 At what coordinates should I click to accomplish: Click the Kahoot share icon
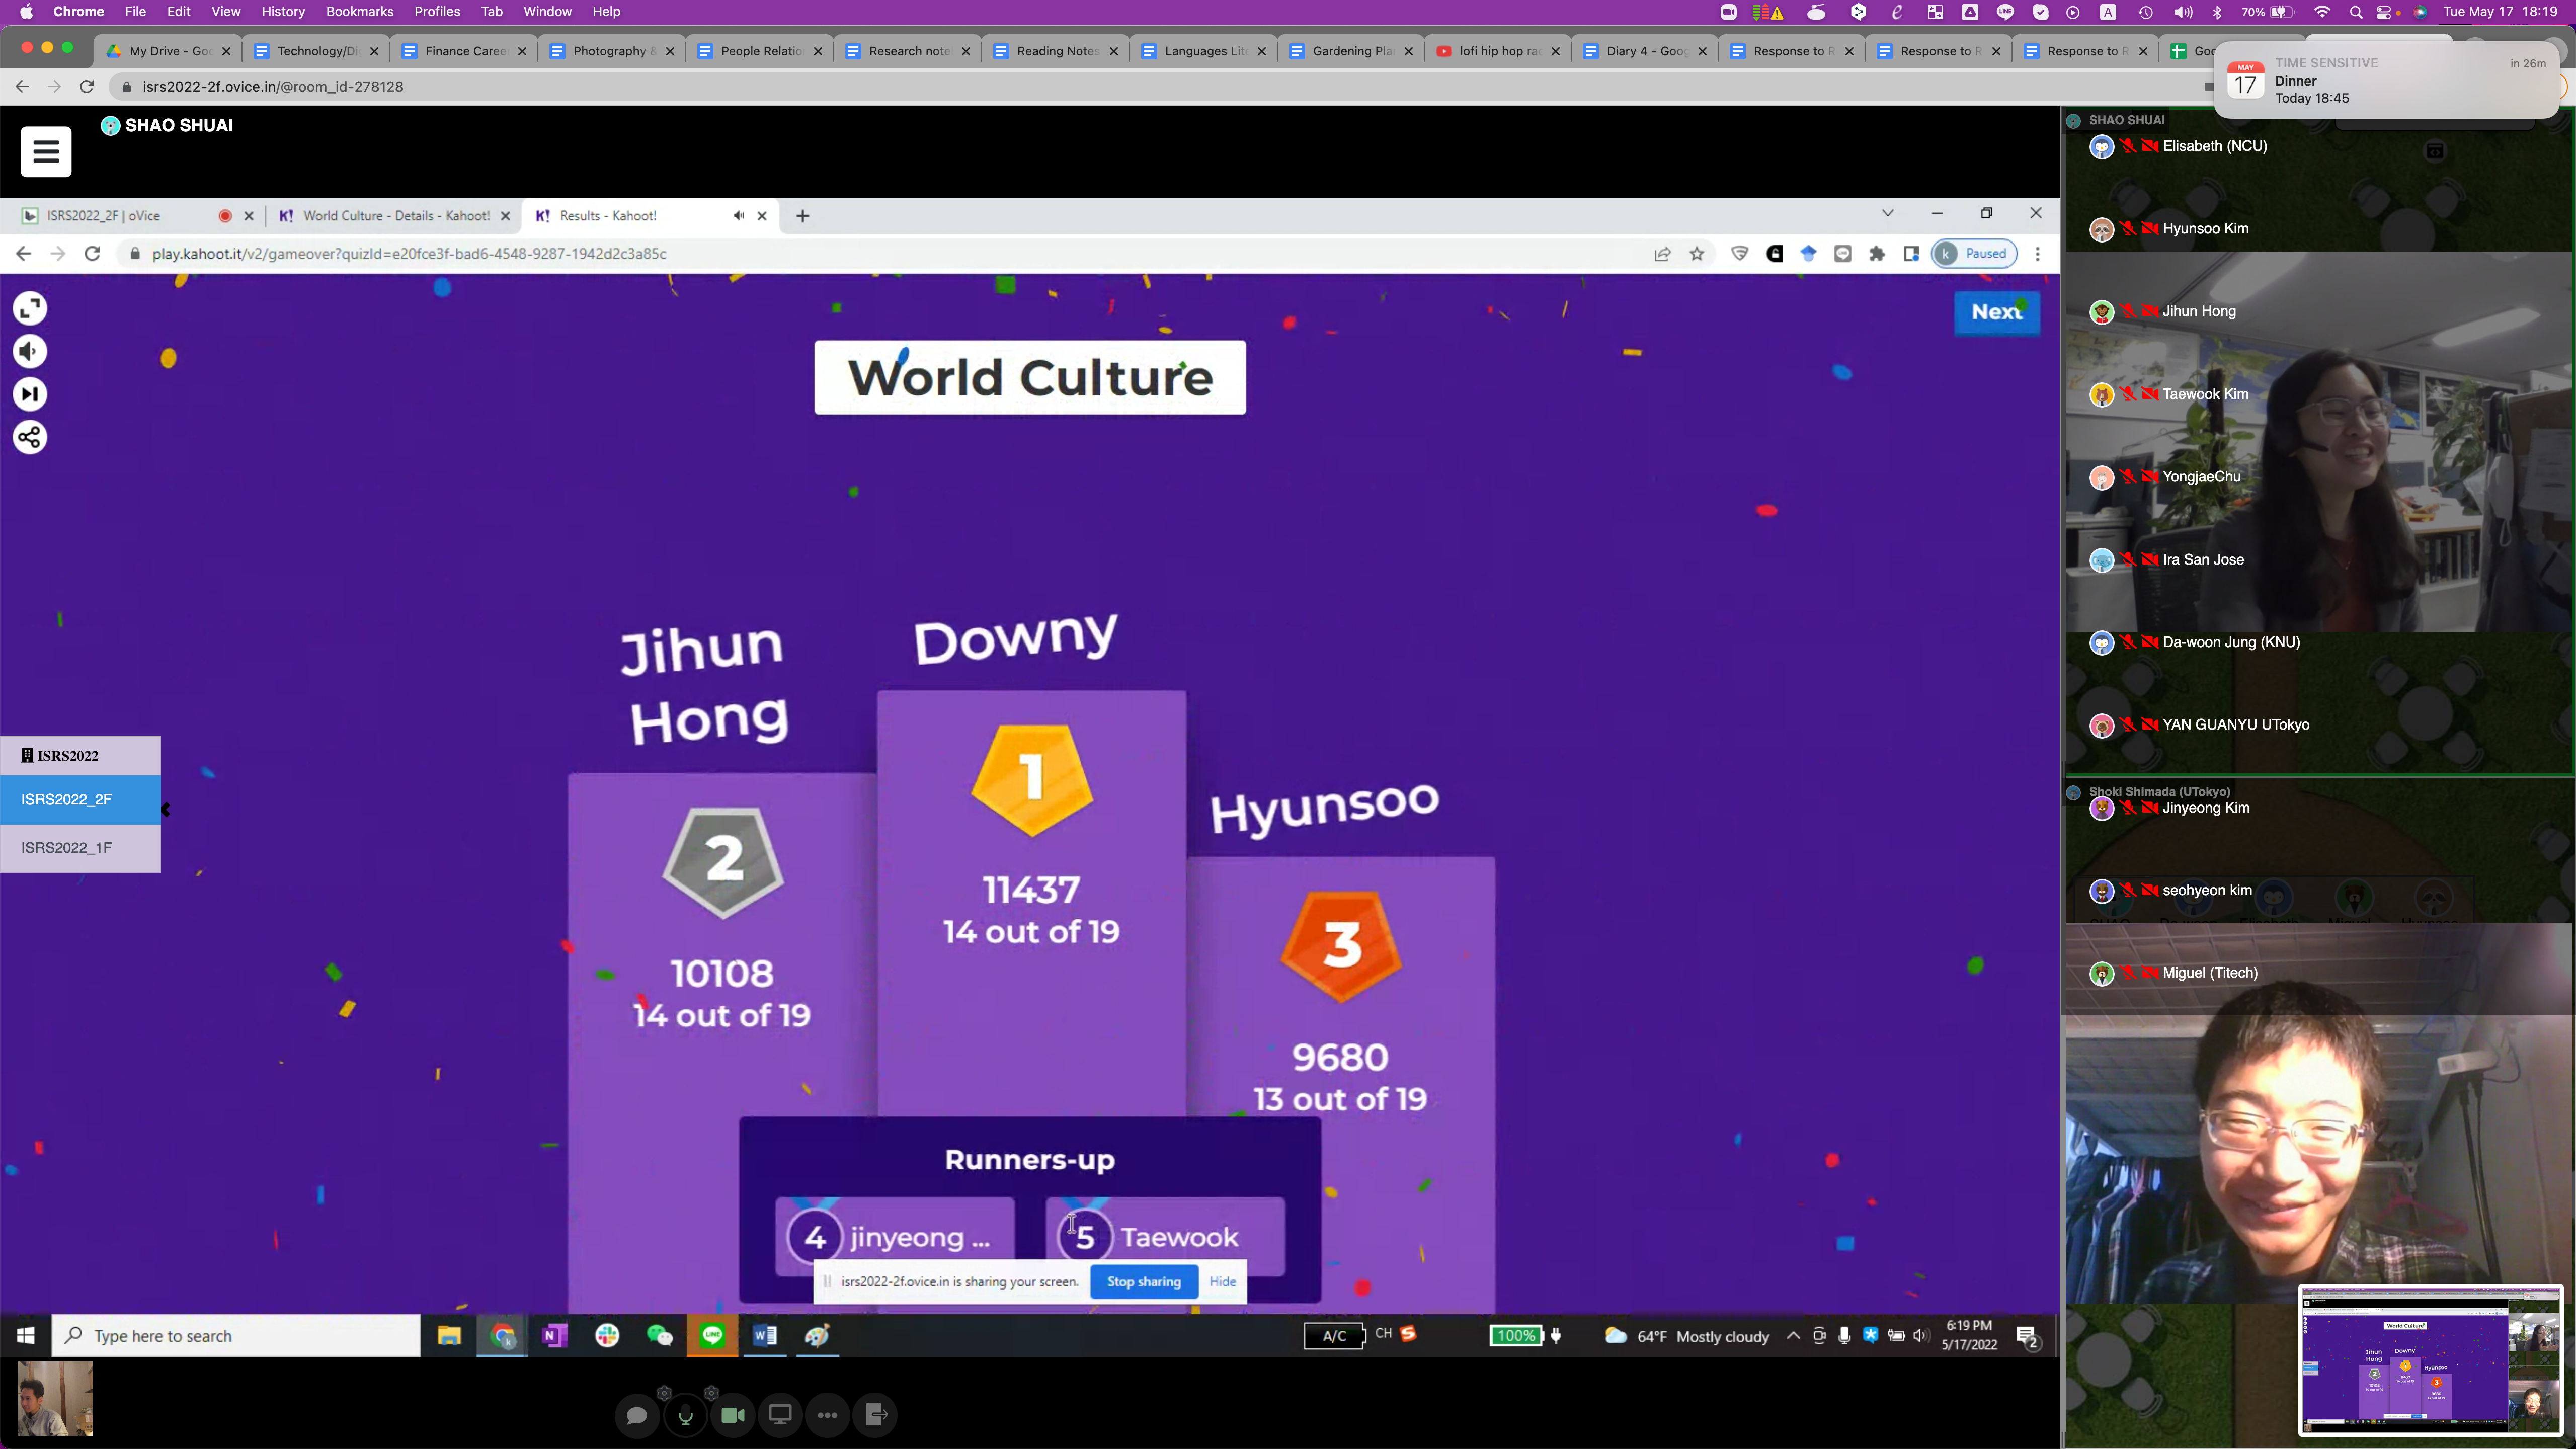30,437
